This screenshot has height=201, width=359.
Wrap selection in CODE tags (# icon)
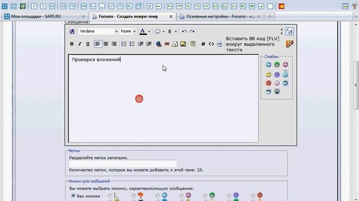coord(203,44)
